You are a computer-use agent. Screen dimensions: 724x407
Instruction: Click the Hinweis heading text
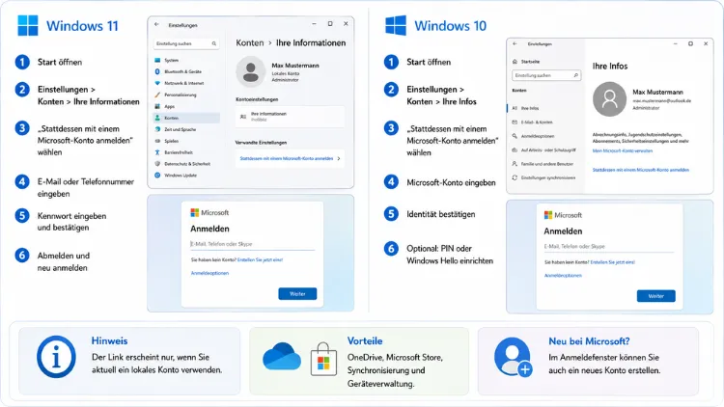tap(109, 341)
